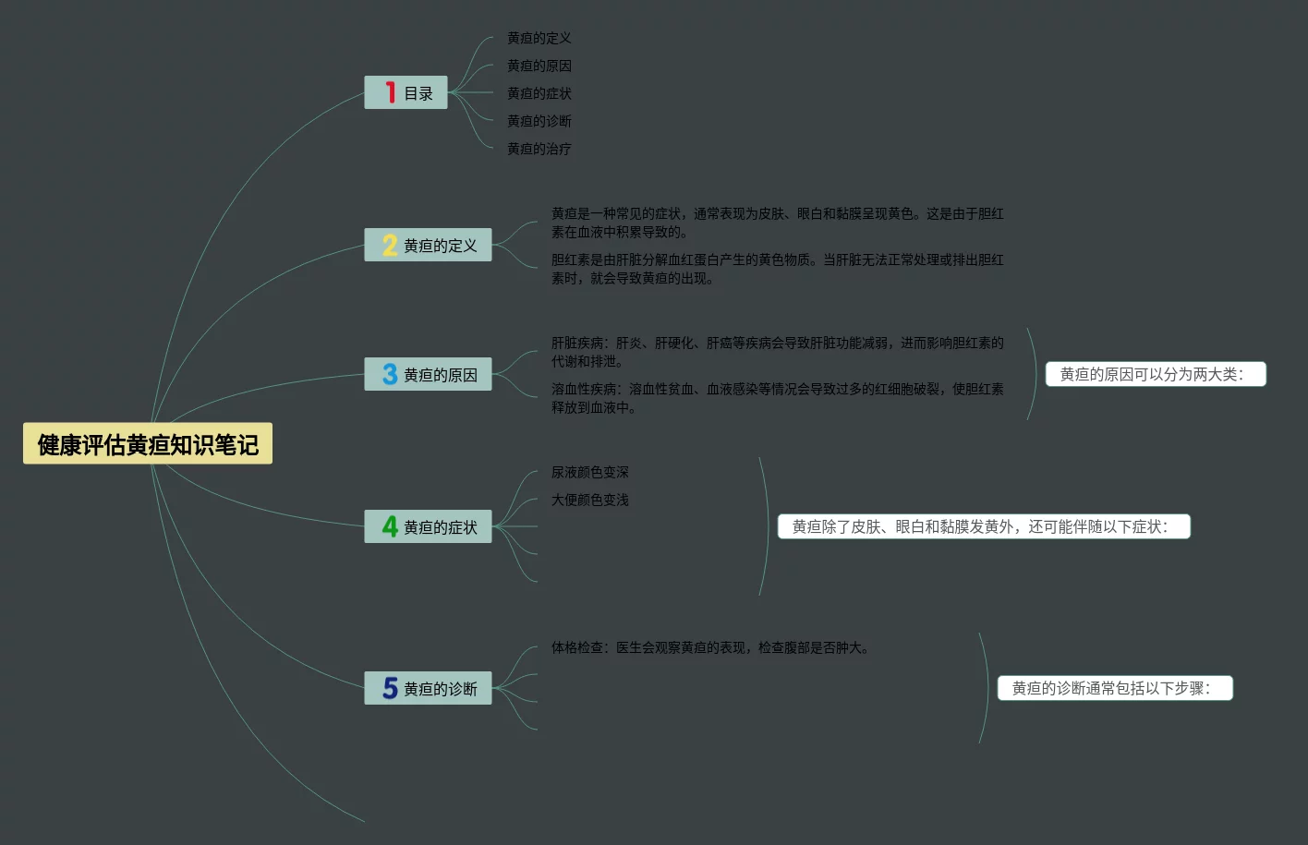The image size is (1308, 845).
Task: Click the 尿液颜色变深 subtopic
Action: point(590,472)
